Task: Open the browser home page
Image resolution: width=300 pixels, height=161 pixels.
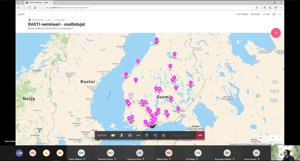Action: (x=35, y=7)
